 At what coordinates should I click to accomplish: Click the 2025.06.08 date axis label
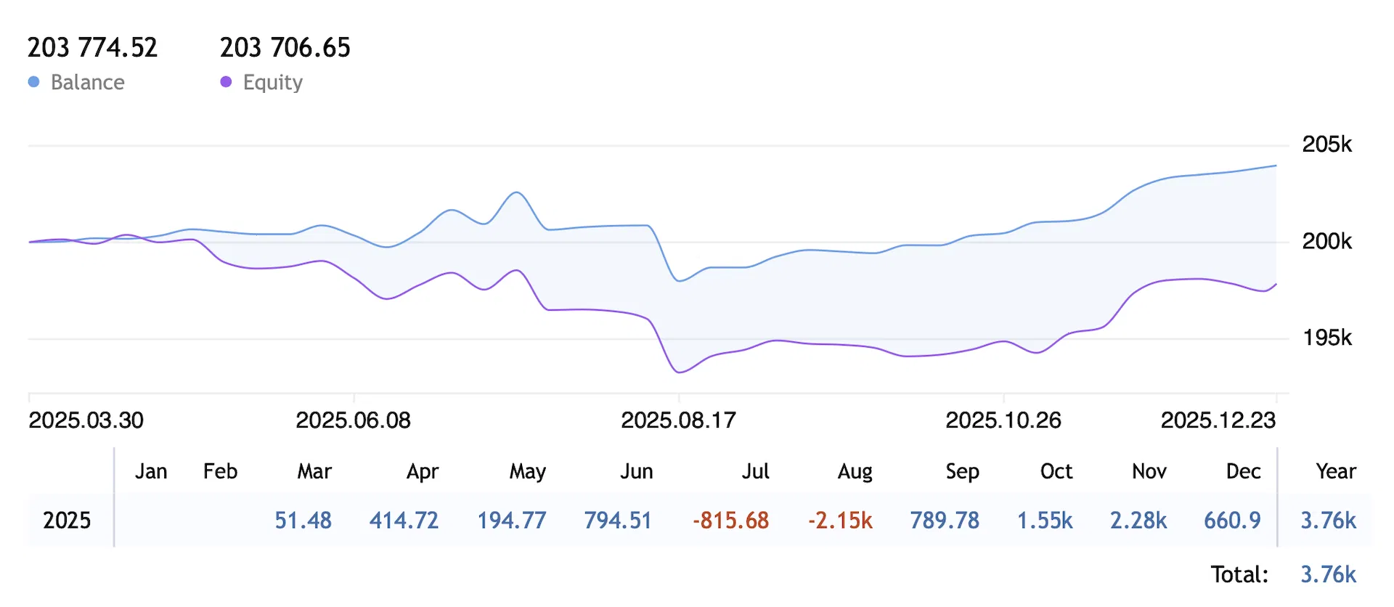coord(353,420)
